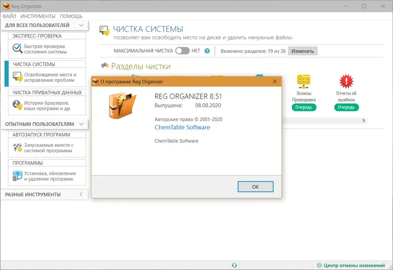
Task: Click the release date 08.08.2020
Action: click(208, 106)
